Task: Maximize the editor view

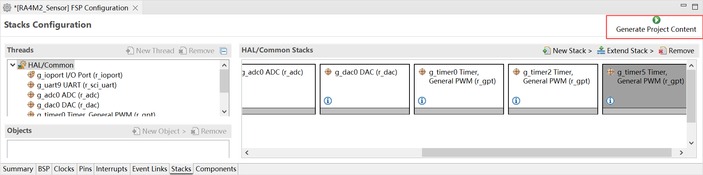Action: (695, 7)
